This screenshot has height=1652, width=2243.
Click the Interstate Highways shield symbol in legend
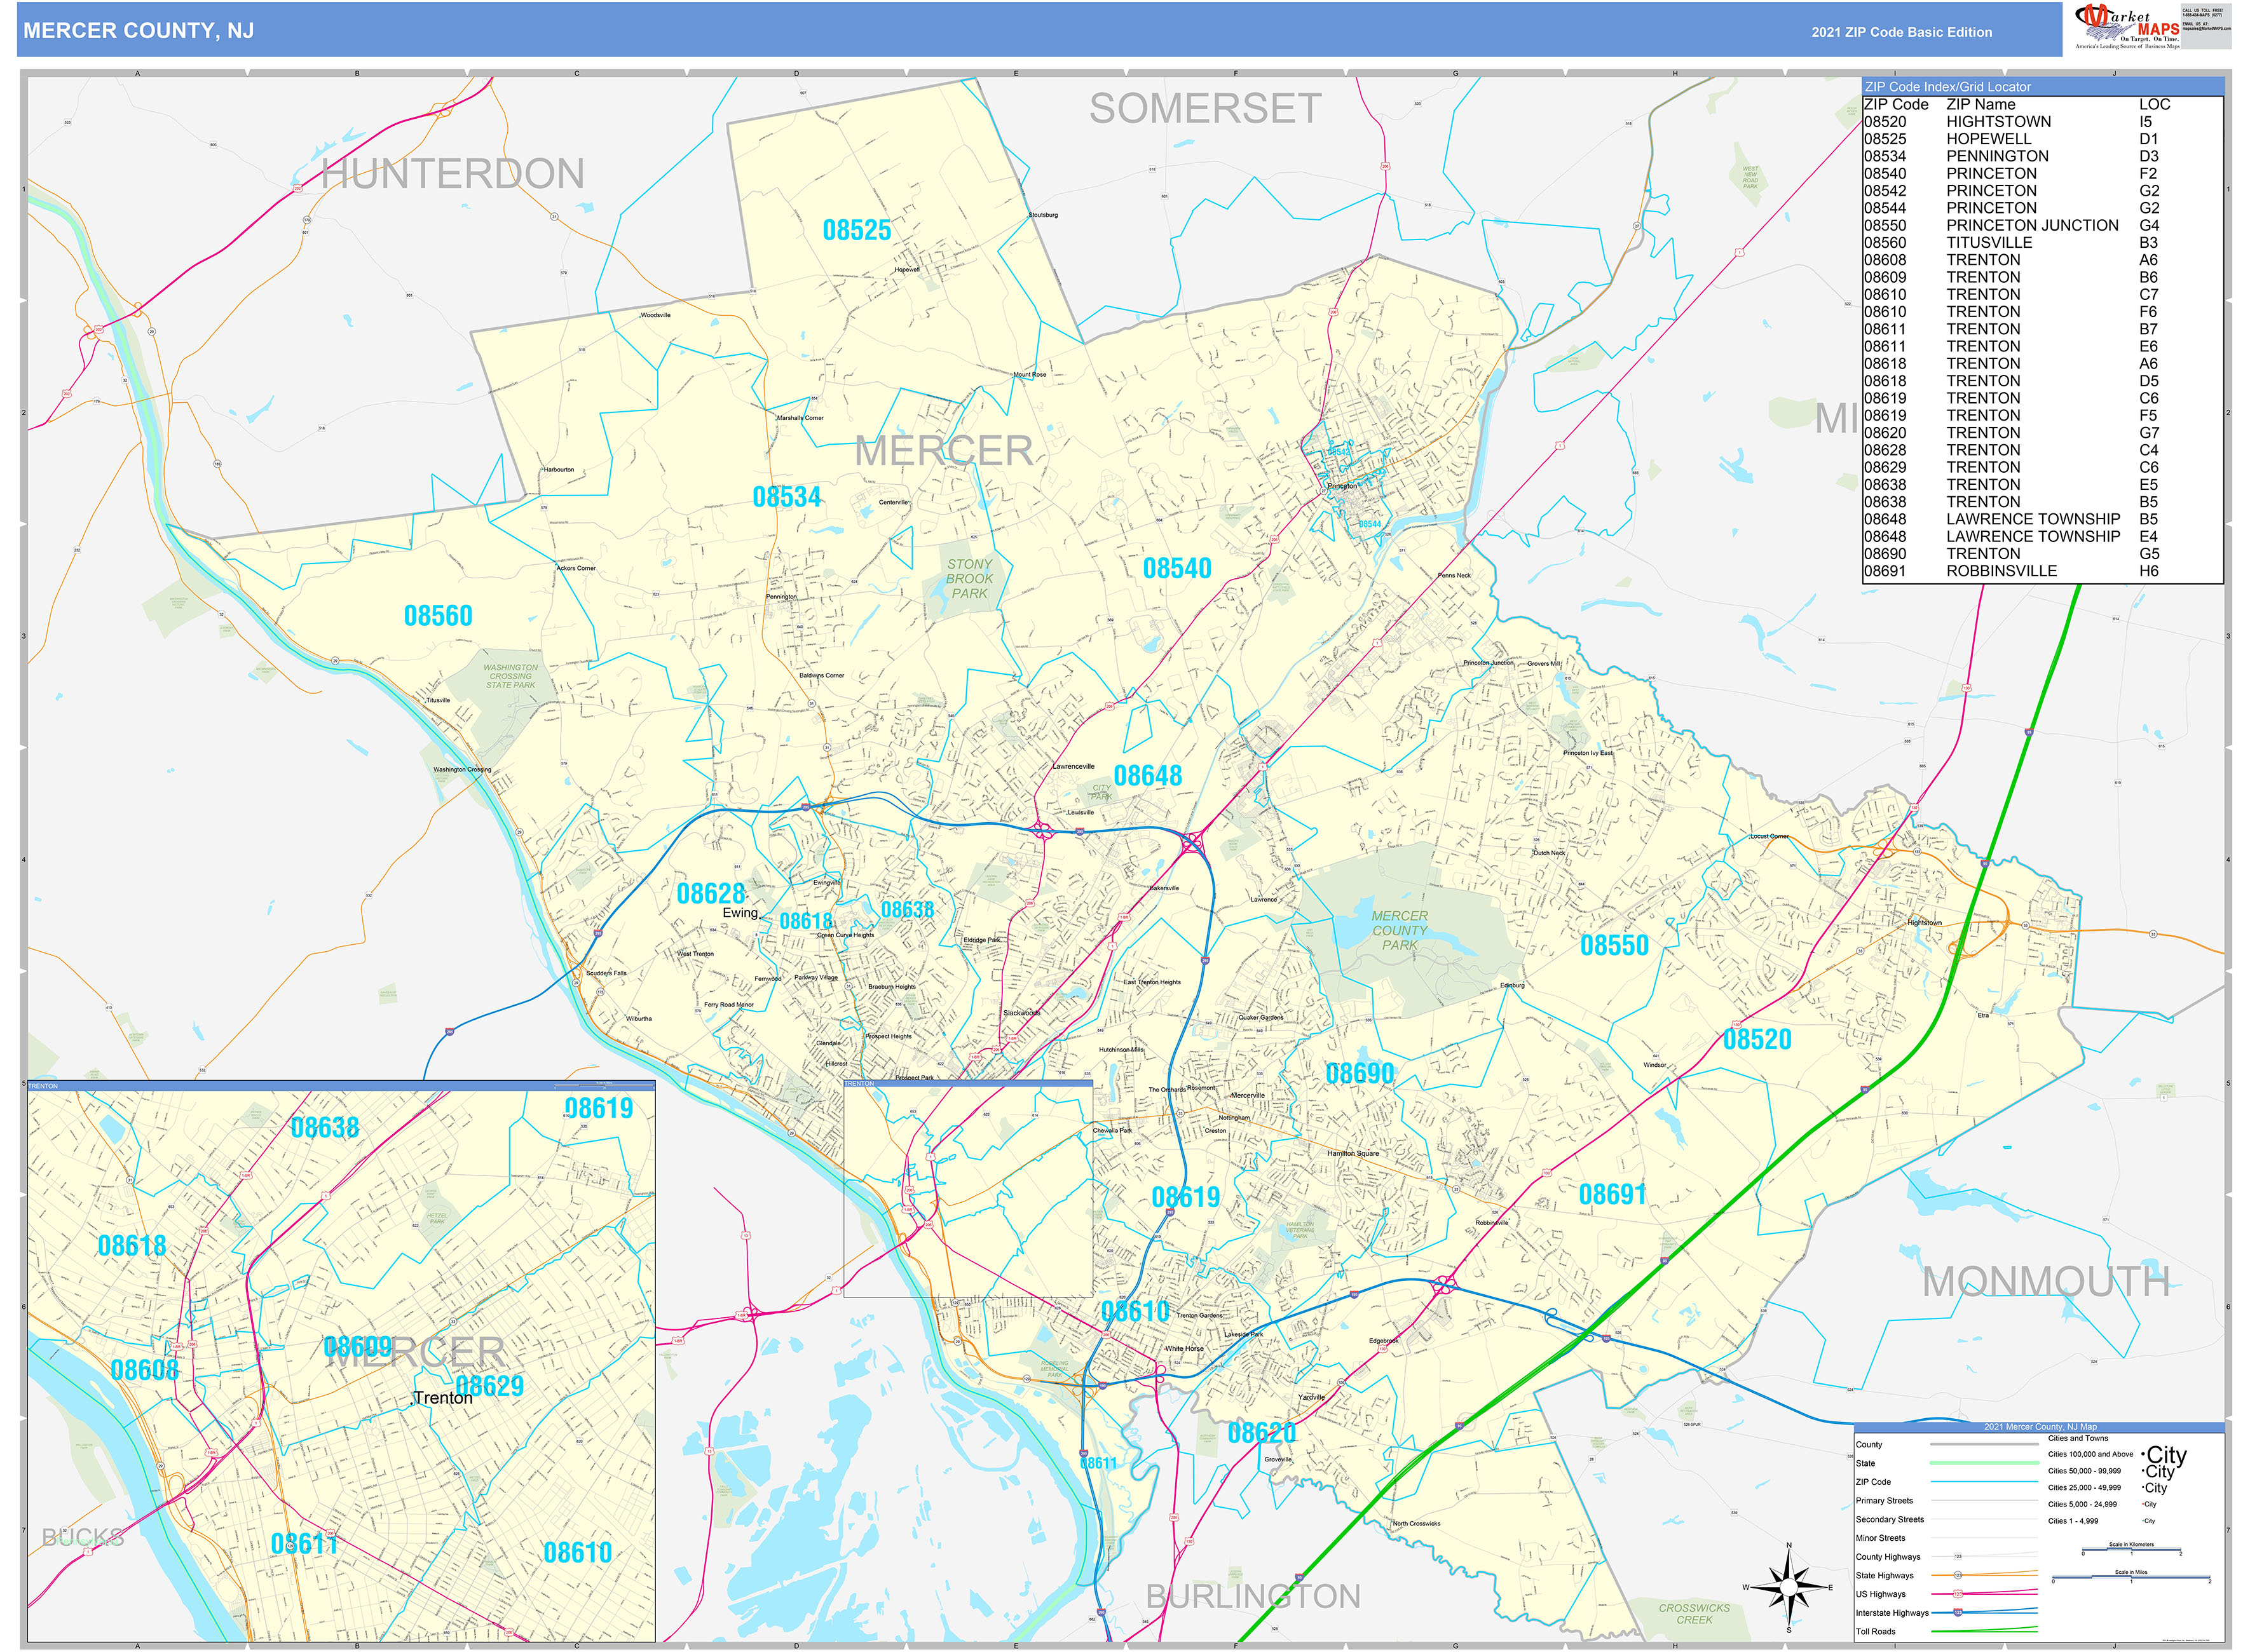(x=1959, y=1613)
